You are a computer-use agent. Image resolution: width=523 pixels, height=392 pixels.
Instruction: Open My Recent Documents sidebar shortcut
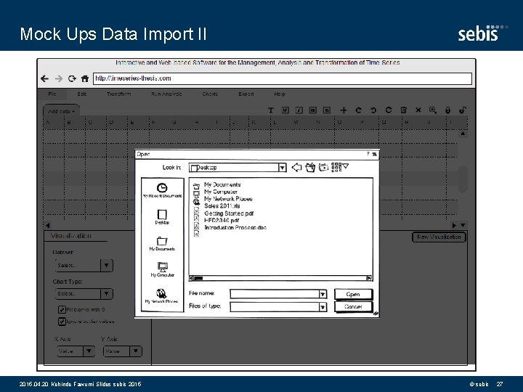tap(162, 190)
